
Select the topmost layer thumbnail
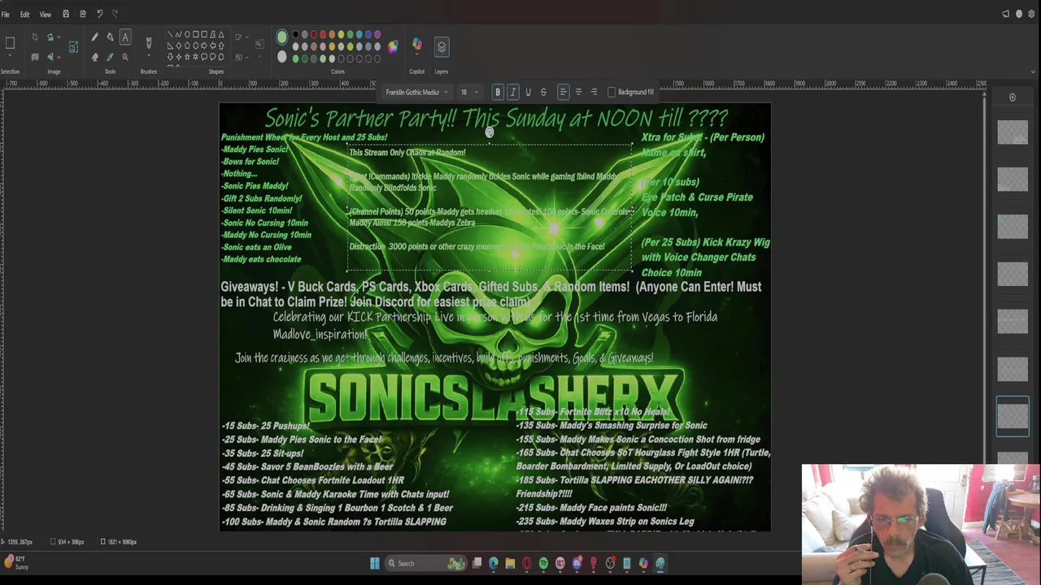(x=1013, y=132)
